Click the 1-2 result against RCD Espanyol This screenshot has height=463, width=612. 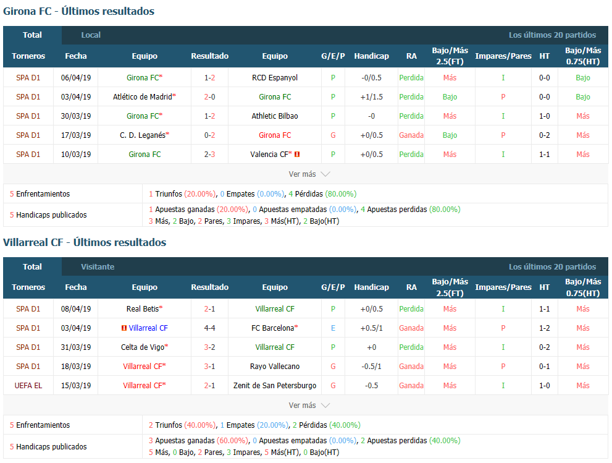(209, 78)
